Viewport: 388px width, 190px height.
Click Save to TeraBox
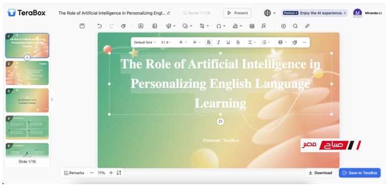(x=360, y=173)
